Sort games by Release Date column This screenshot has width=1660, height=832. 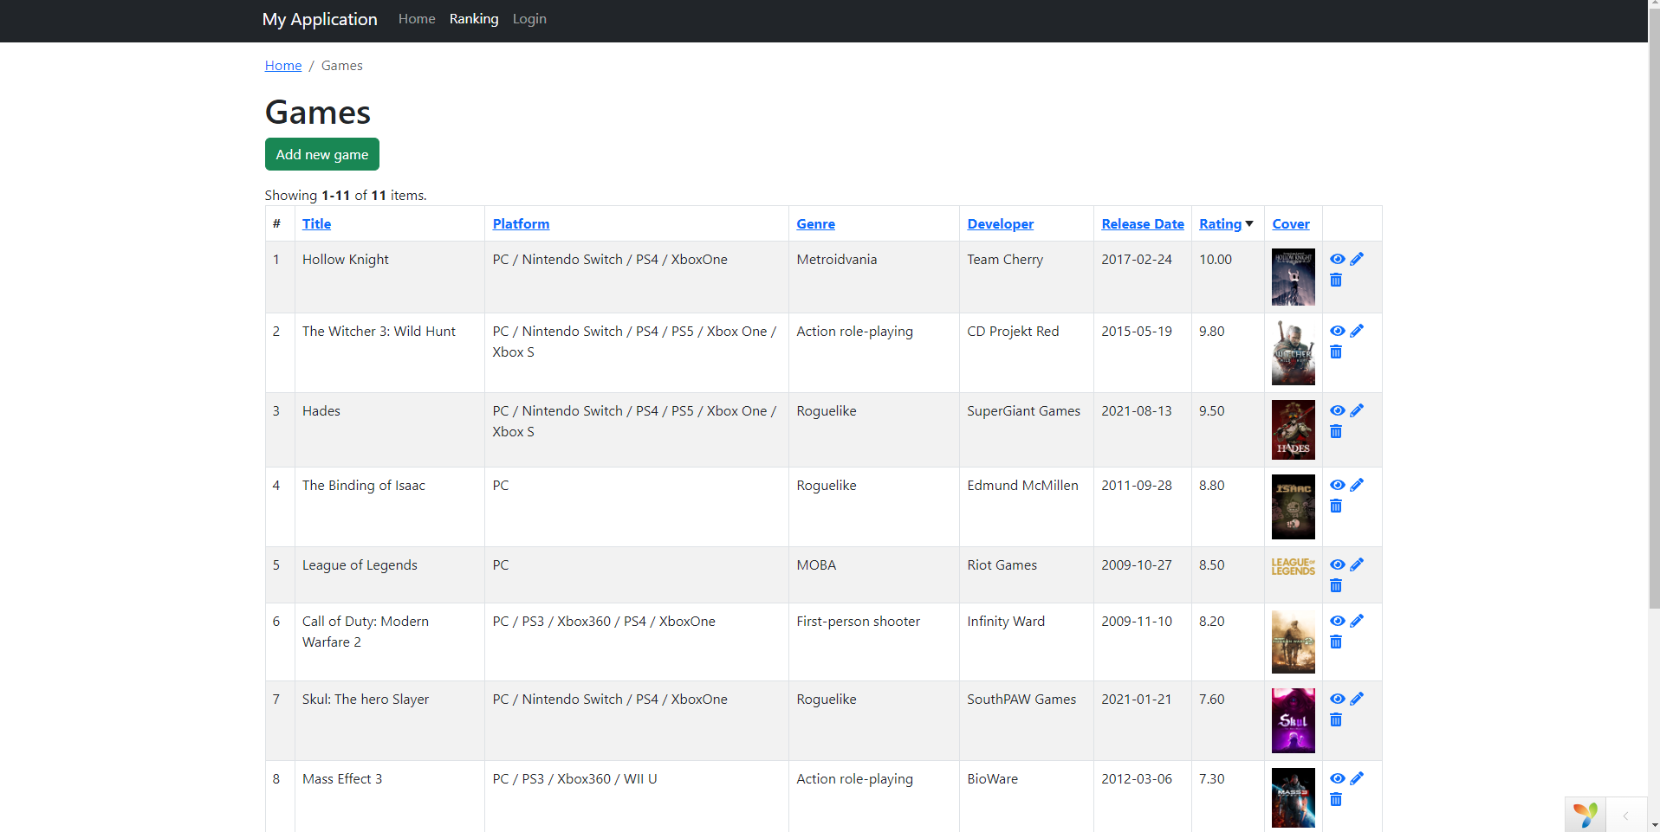pos(1143,223)
